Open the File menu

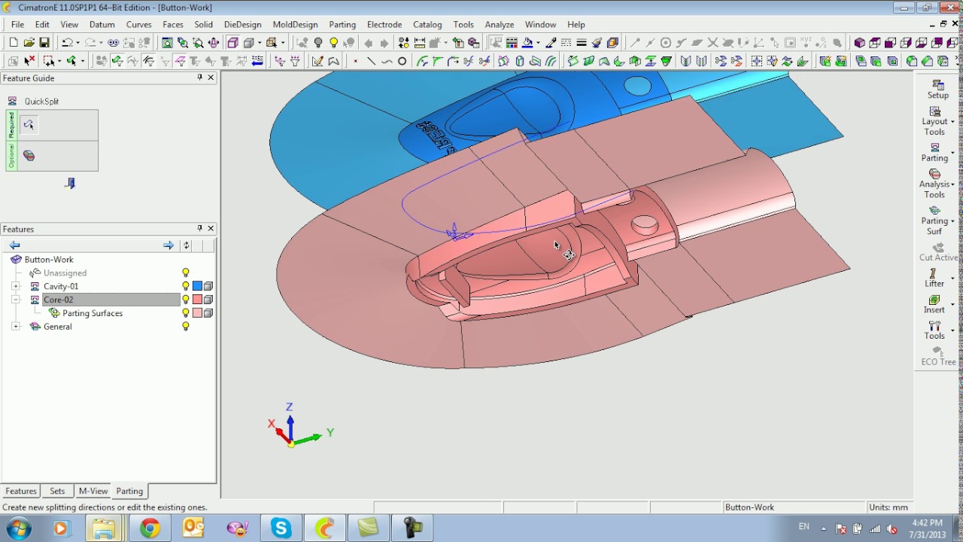pyautogui.click(x=17, y=25)
